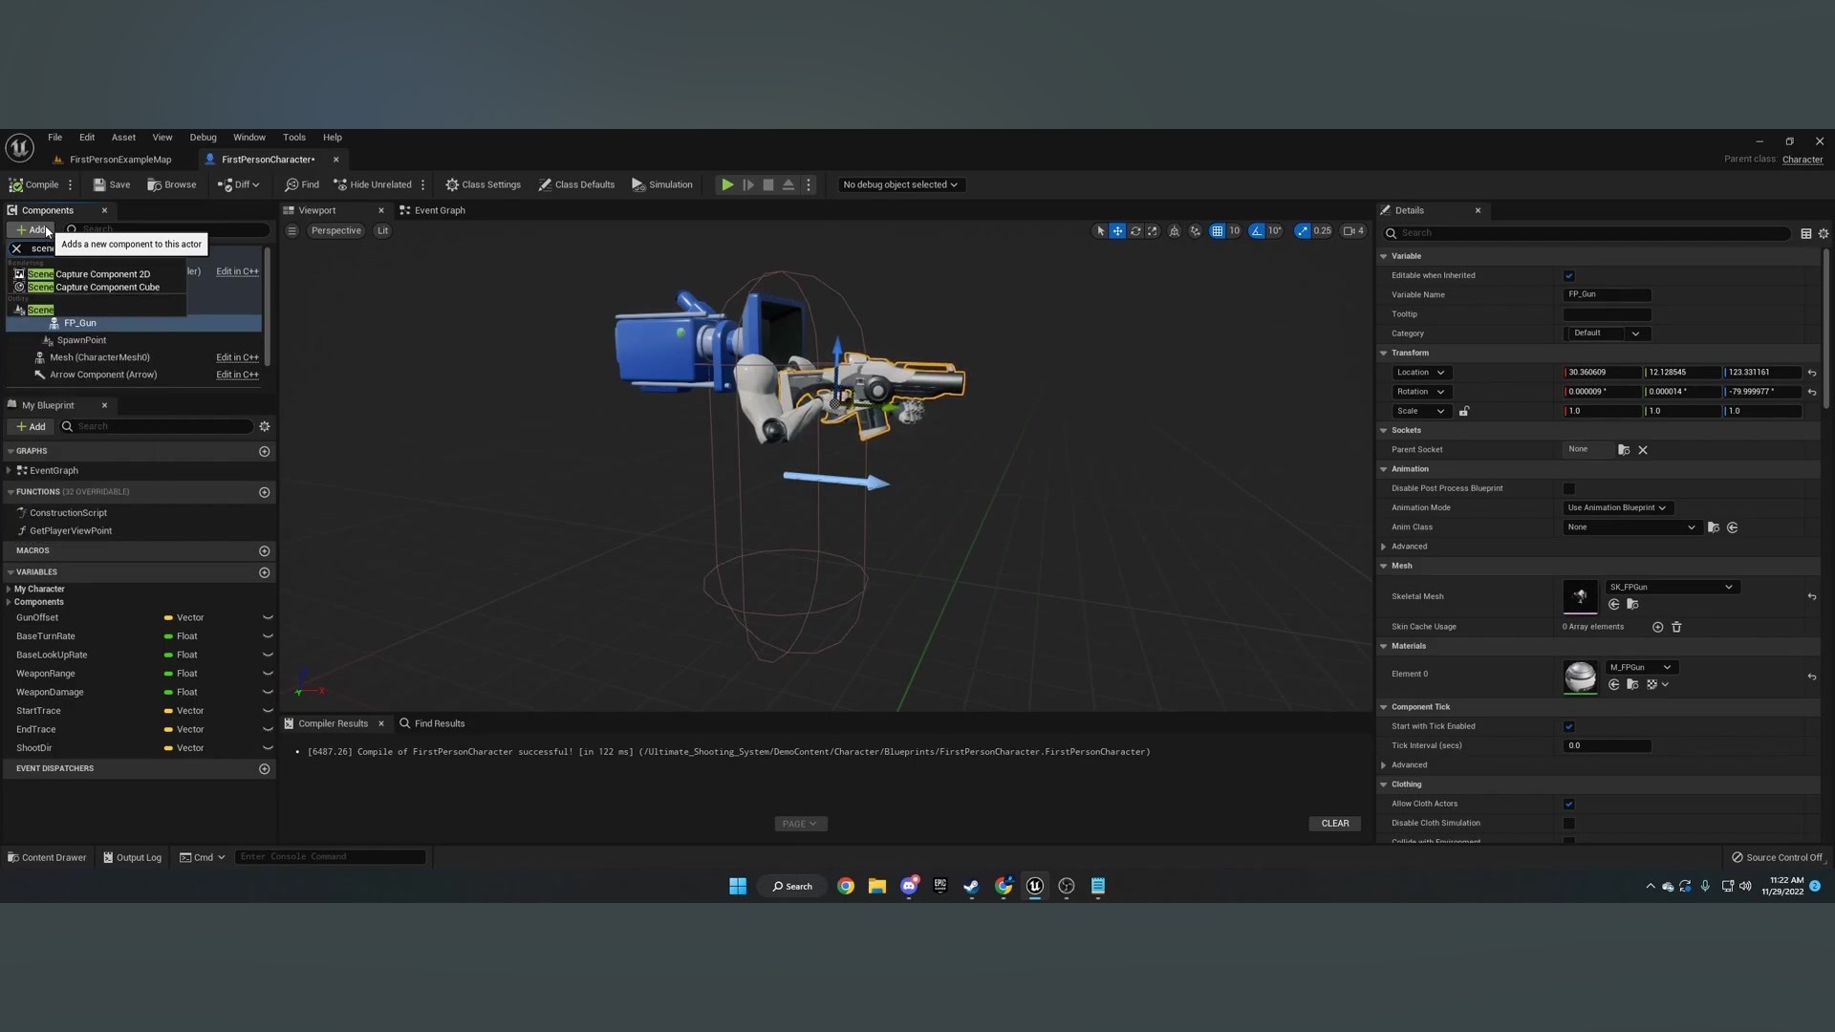Activate the translate (move) gizmo tool
Screen dimensions: 1835x1032
(x=1117, y=230)
